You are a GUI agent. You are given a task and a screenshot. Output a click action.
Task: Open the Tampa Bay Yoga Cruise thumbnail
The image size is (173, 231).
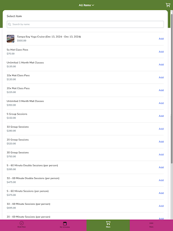click(x=10, y=39)
